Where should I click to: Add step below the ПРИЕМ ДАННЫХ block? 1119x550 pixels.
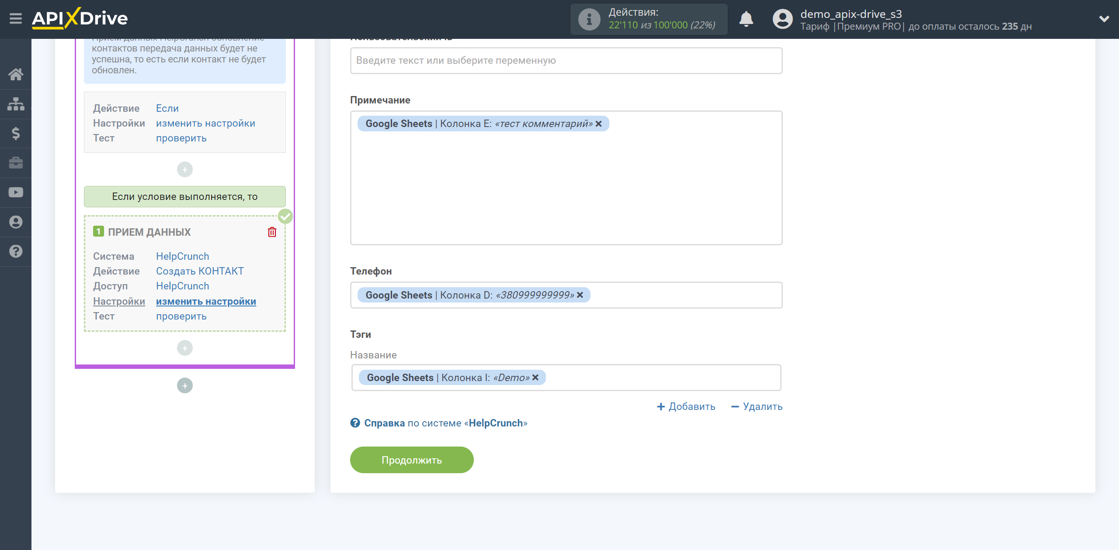coord(185,348)
